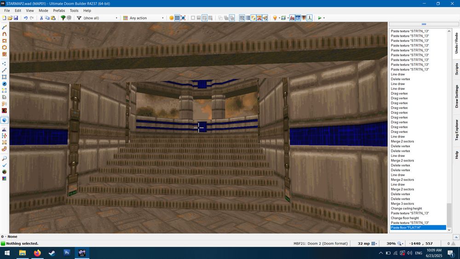This screenshot has height=259, width=460.
Task: Select the 'Change ceiling height' history entry
Action: click(406, 208)
